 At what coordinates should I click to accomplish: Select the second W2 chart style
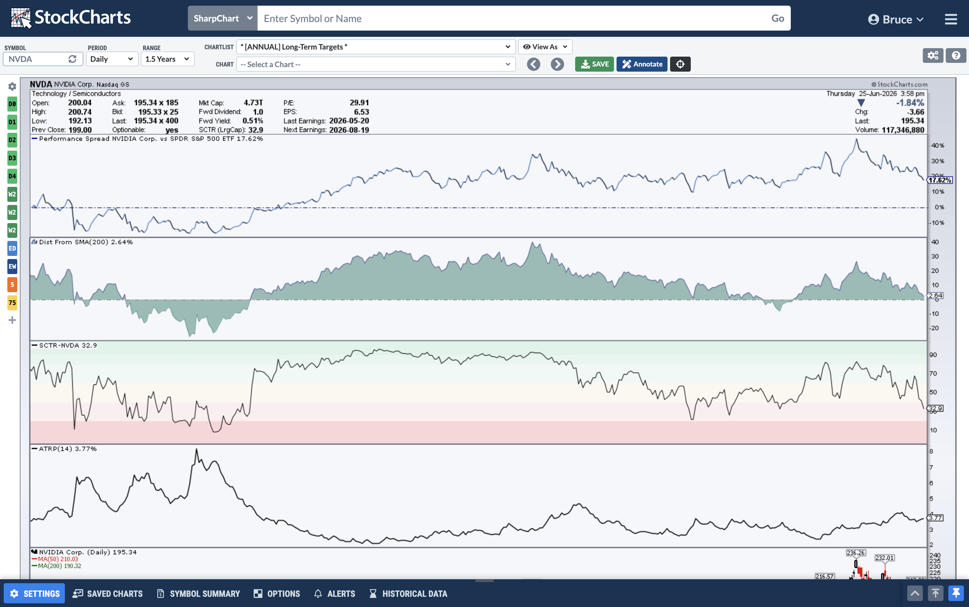[12, 212]
